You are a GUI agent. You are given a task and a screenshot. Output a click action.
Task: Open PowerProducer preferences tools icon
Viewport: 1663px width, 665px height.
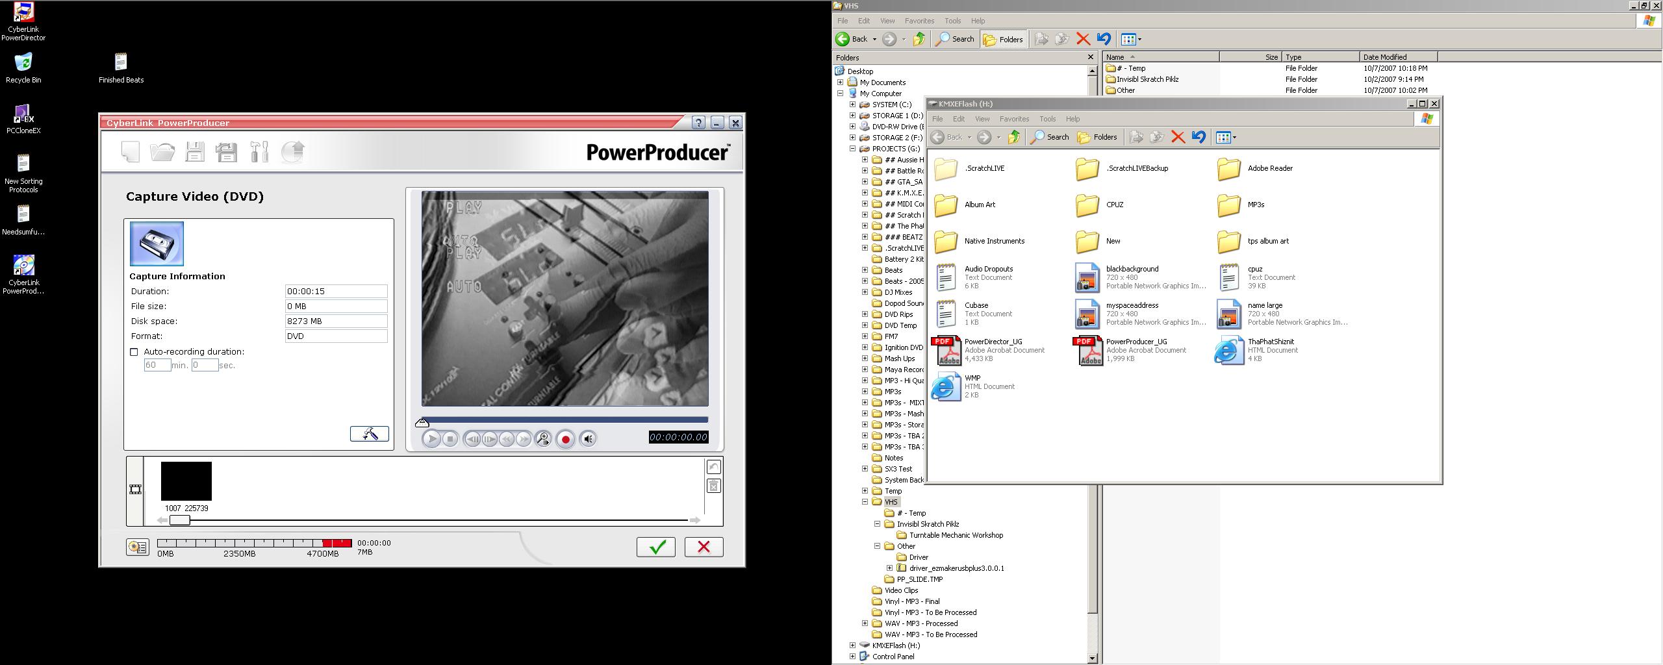(x=259, y=152)
